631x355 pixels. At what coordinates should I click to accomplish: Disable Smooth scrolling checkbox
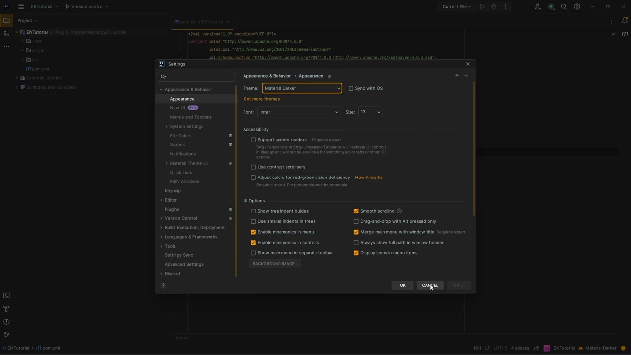click(x=356, y=211)
